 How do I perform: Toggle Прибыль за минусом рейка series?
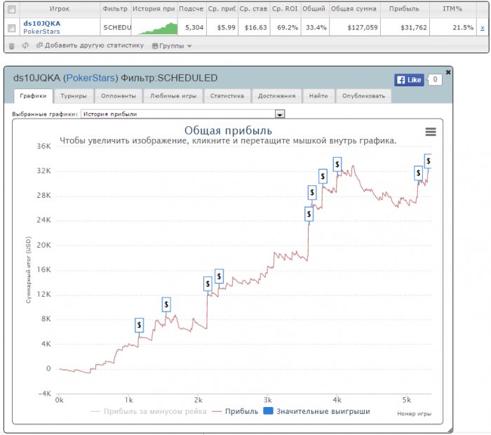(149, 411)
